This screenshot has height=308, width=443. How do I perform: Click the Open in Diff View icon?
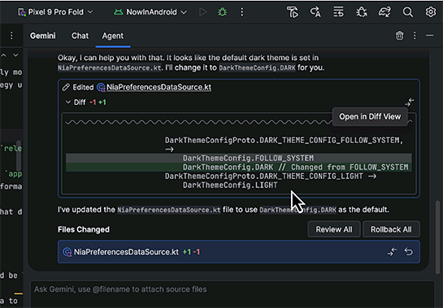coord(410,102)
